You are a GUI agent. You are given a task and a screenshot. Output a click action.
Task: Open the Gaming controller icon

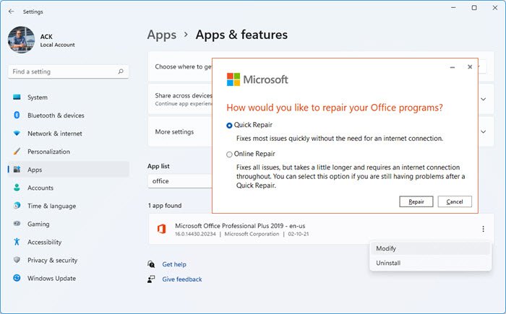[x=16, y=224]
